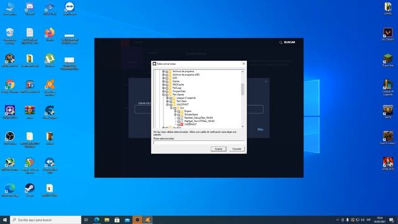The width and height of the screenshot is (398, 224).
Task: Expand the Archivos de programa tree node
Action: 164,72
